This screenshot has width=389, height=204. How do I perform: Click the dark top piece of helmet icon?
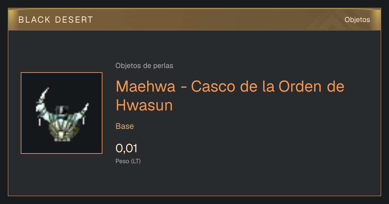(62, 110)
